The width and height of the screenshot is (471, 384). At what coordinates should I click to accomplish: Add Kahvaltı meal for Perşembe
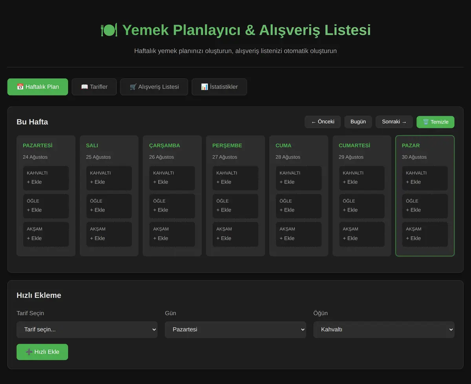click(x=235, y=178)
